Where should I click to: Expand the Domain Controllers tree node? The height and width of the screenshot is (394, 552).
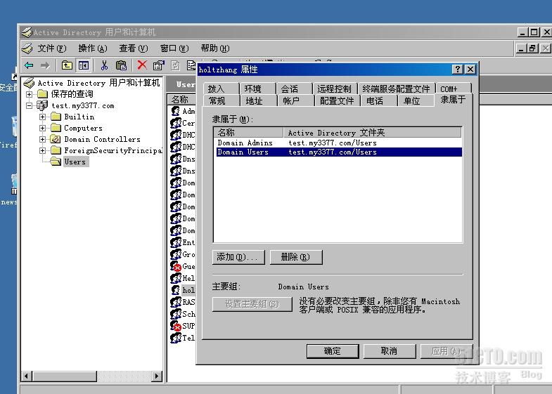click(x=43, y=139)
